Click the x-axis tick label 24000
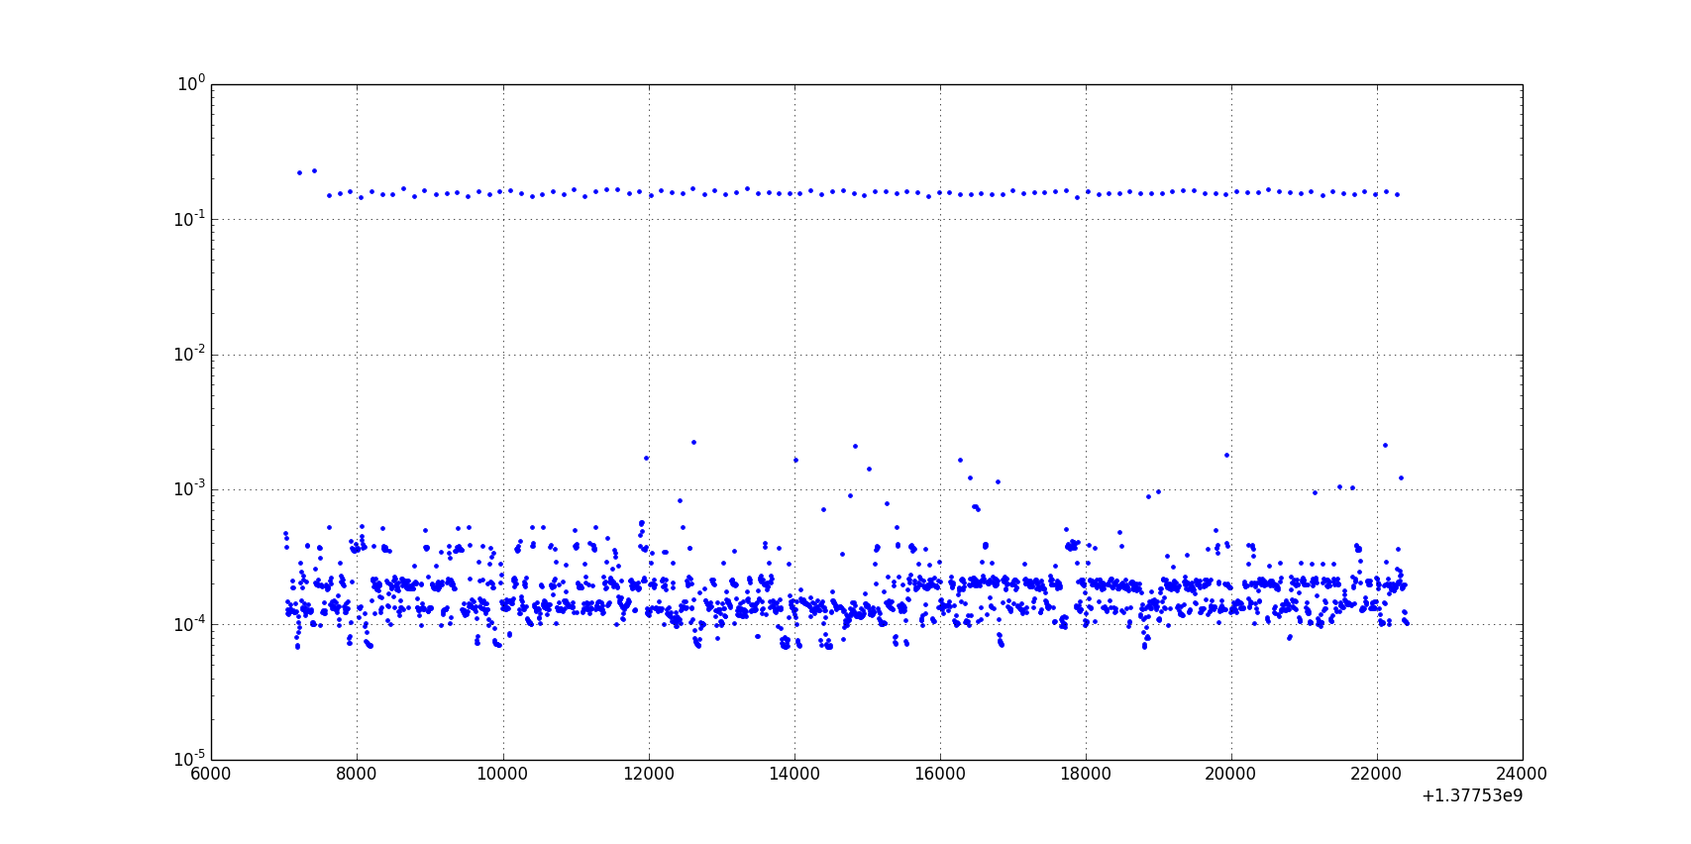This screenshot has height=844, width=1691. (x=1522, y=775)
